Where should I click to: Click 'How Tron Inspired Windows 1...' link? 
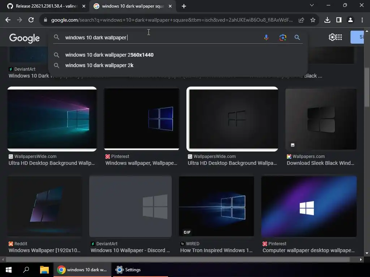216,250
